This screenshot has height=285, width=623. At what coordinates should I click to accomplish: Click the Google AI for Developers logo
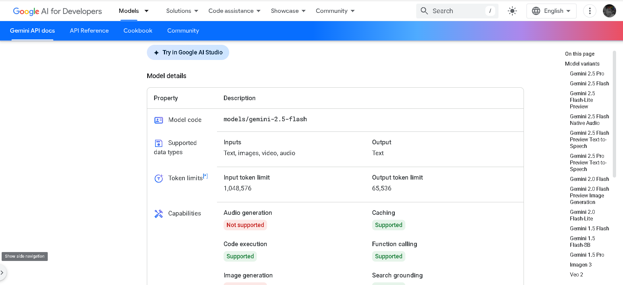click(x=57, y=11)
